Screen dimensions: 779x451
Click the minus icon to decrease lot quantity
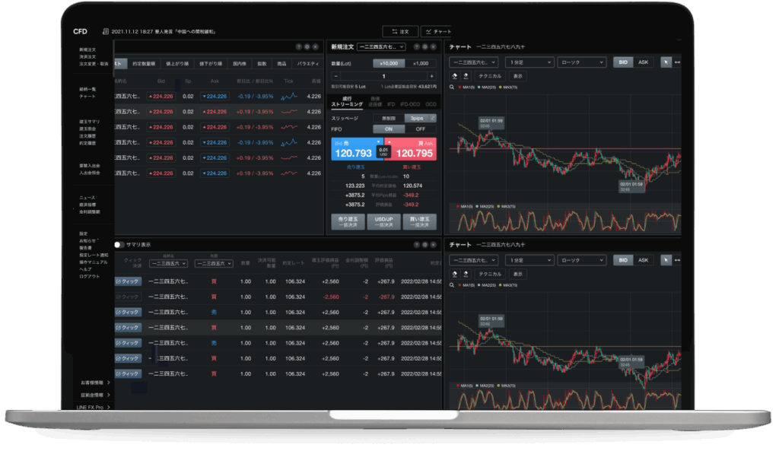pos(335,76)
